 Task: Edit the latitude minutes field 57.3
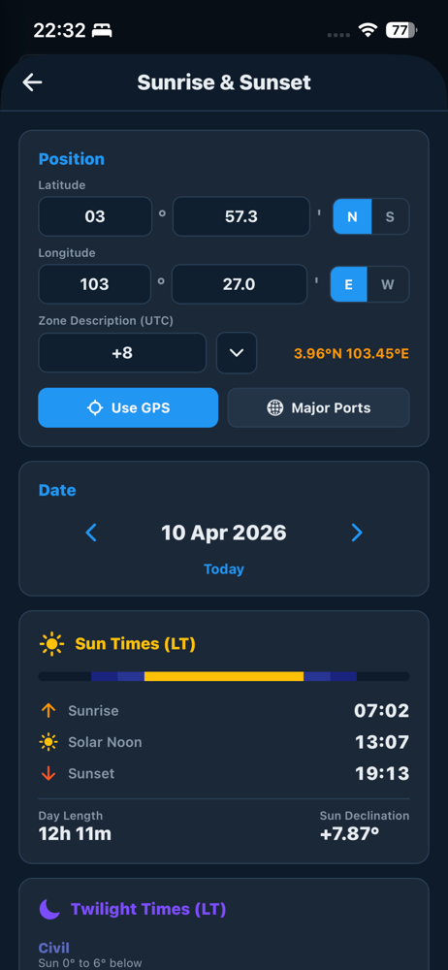(241, 216)
